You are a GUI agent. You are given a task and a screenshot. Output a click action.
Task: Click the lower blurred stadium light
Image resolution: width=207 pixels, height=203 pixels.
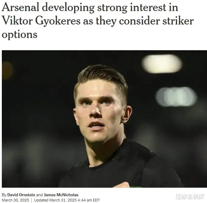point(176,96)
